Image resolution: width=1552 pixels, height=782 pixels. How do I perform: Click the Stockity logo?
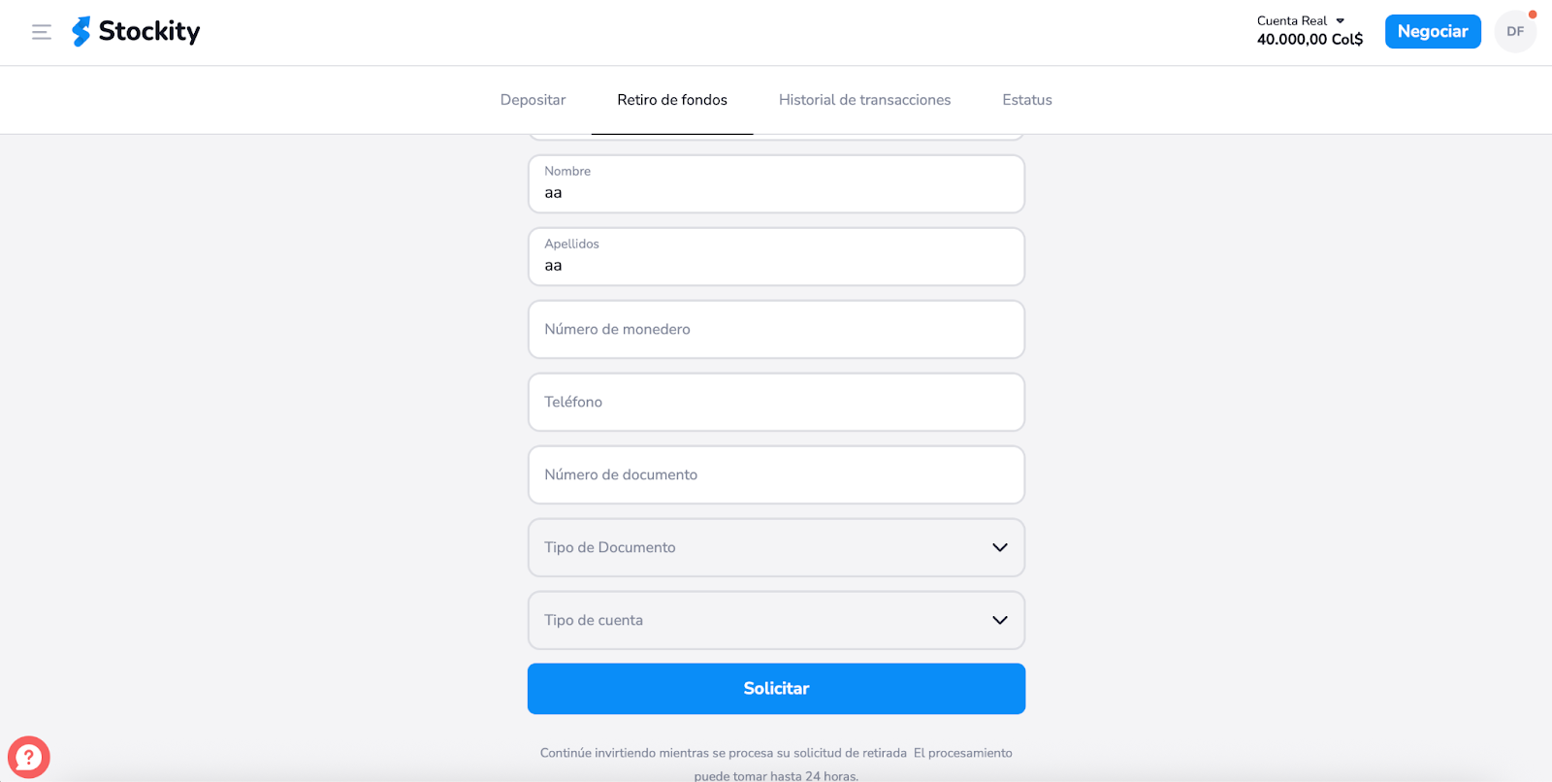81,32
